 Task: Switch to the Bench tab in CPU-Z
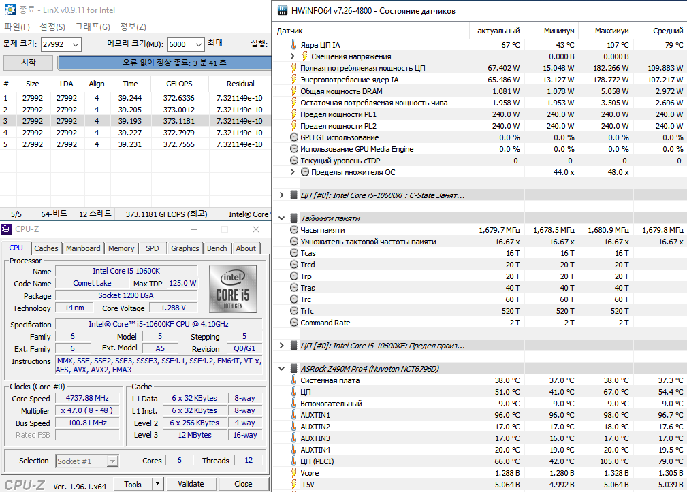click(217, 248)
